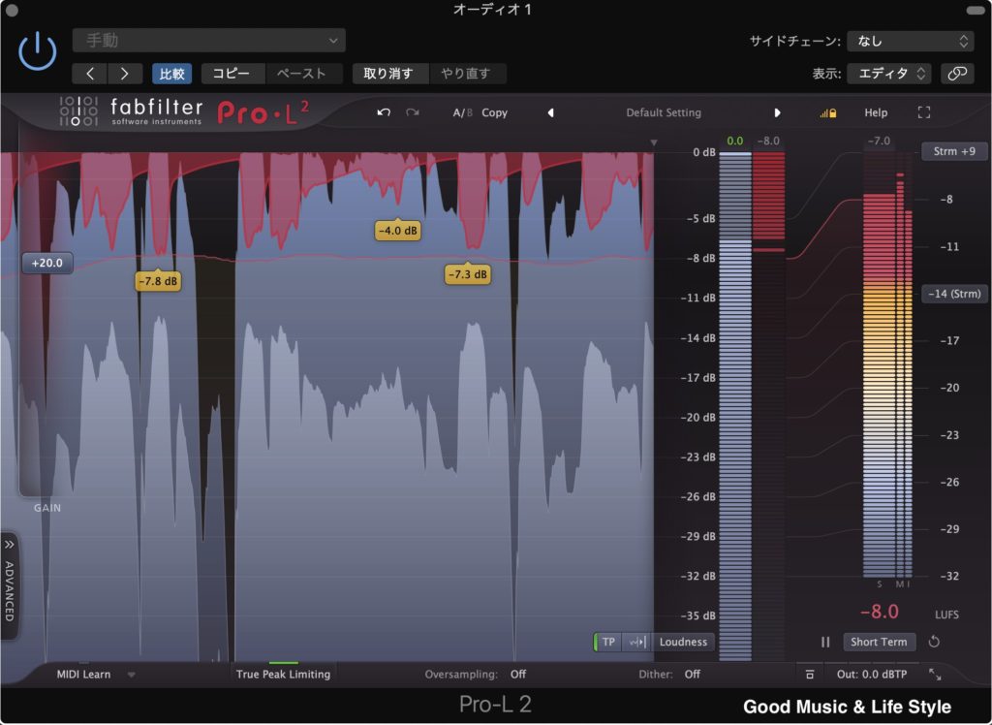Viewport: 992px width, 725px height.
Task: Toggle the A/B state switch
Action: (x=462, y=112)
